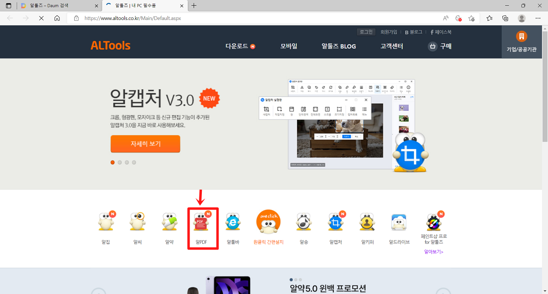Open the 알송 product icon
The width and height of the screenshot is (548, 294).
(x=304, y=222)
